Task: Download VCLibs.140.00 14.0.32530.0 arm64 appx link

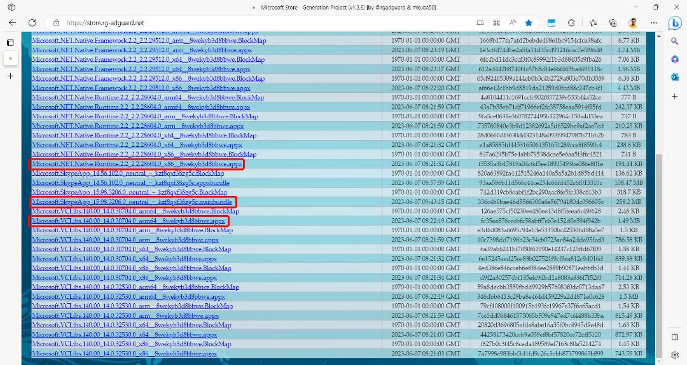Action: [128, 297]
